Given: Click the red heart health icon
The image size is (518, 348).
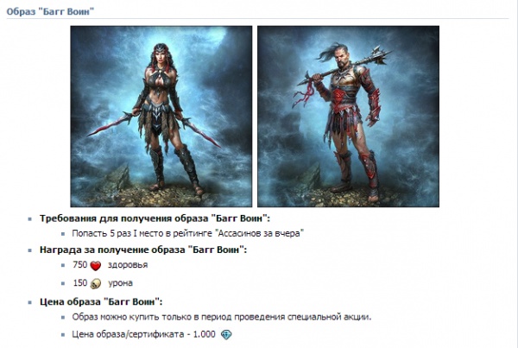Looking at the screenshot, I should (96, 265).
